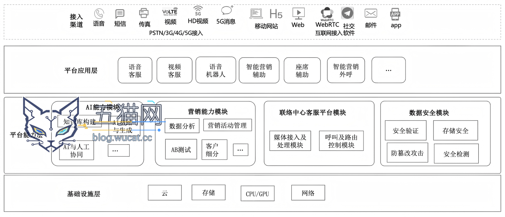Click the 平台应用层 label
Screen dimensions: 505x217
(81, 70)
